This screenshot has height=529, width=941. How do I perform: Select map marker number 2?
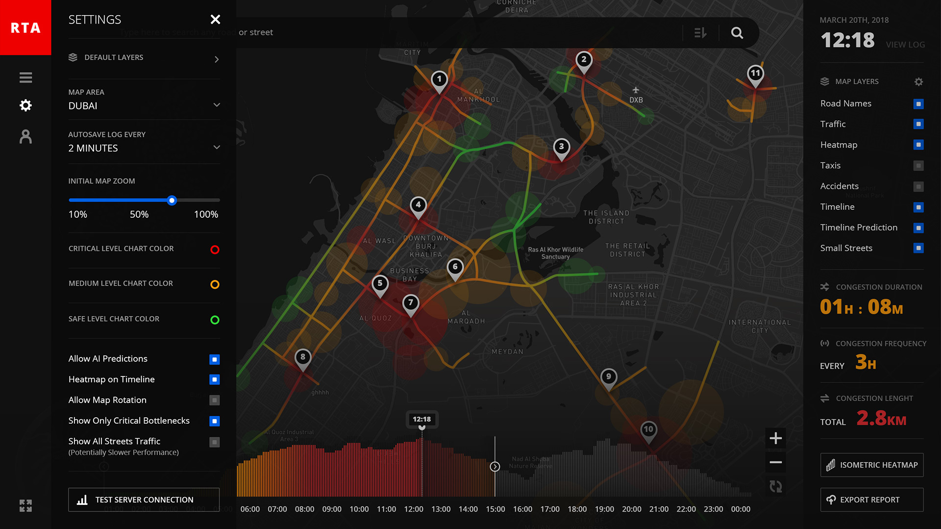[584, 62]
